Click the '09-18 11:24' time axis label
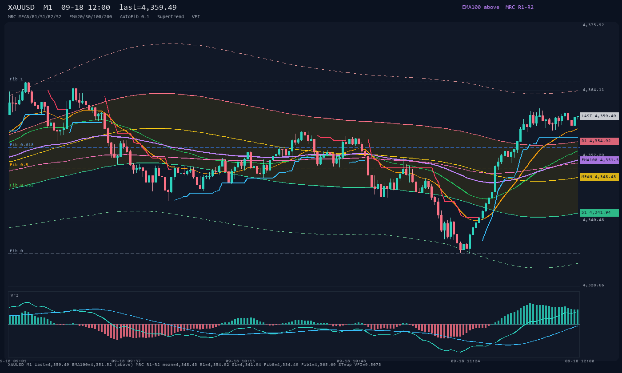The width and height of the screenshot is (622, 373). click(x=466, y=361)
